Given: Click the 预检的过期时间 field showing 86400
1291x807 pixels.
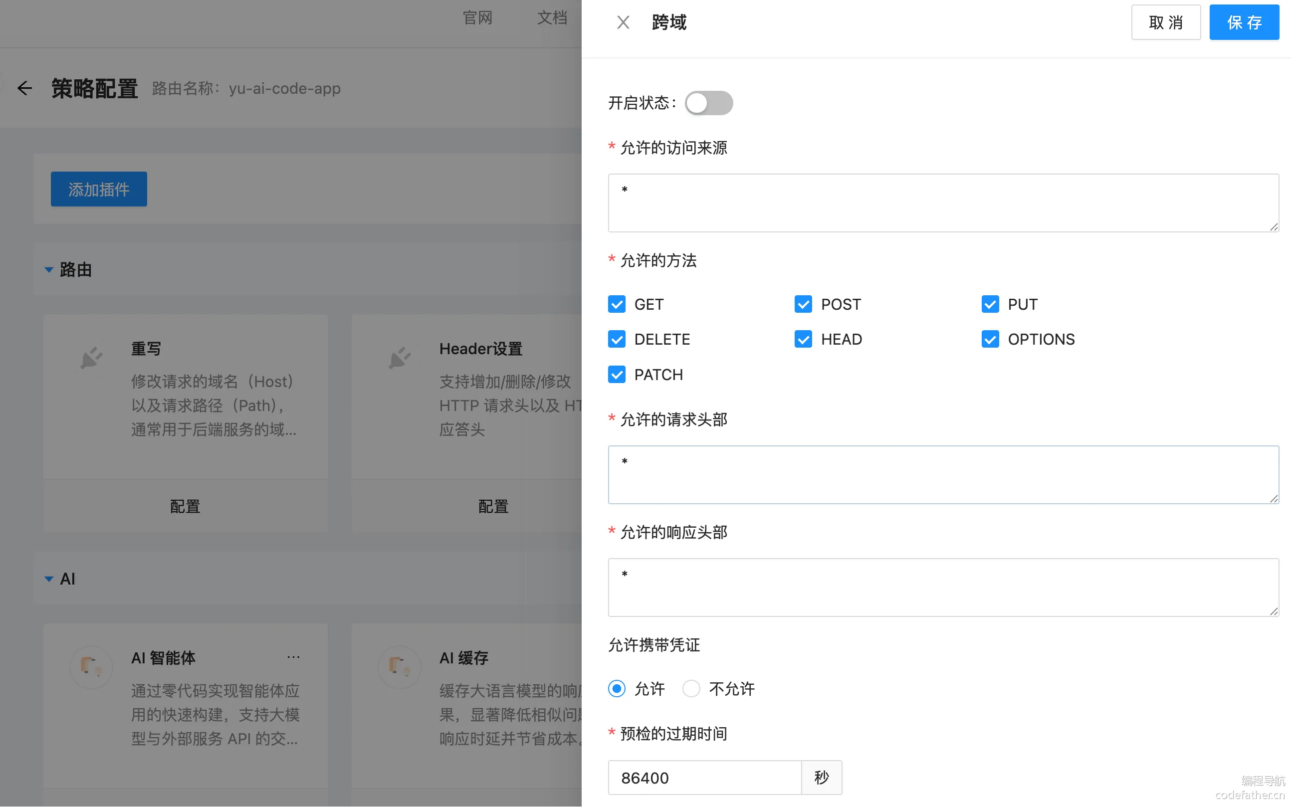Looking at the screenshot, I should click(x=704, y=778).
